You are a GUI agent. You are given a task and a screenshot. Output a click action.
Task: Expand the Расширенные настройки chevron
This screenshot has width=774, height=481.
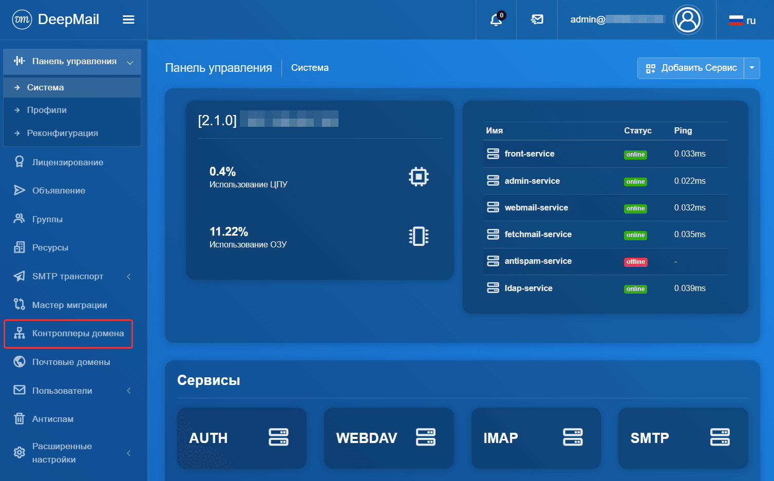pos(129,453)
